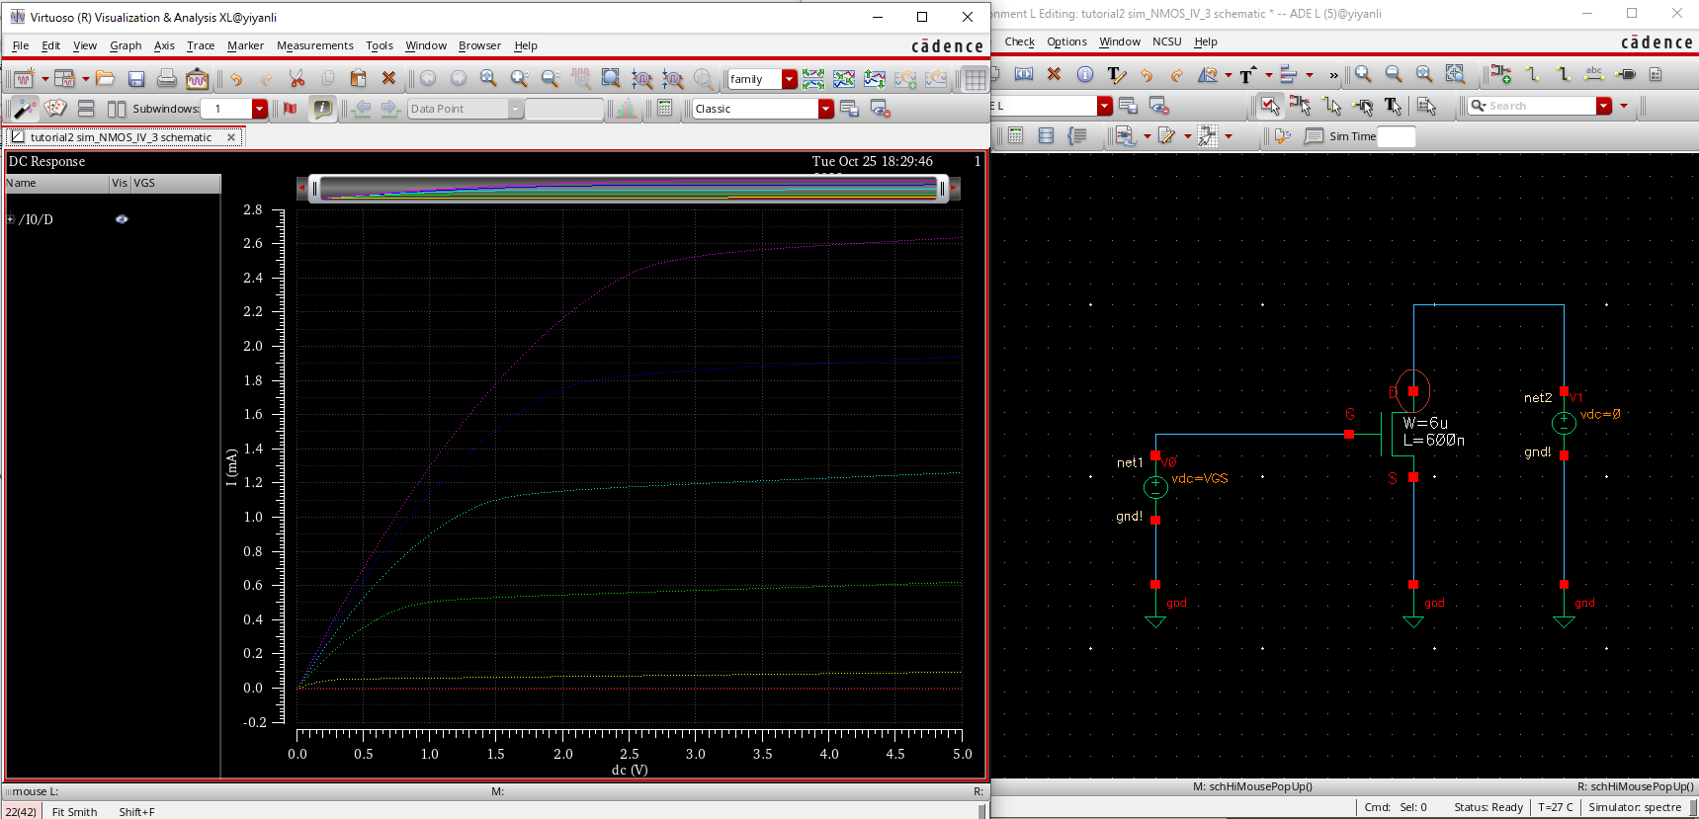This screenshot has height=819, width=1699.
Task: Open the Classic workspace dropdown
Action: [x=826, y=109]
